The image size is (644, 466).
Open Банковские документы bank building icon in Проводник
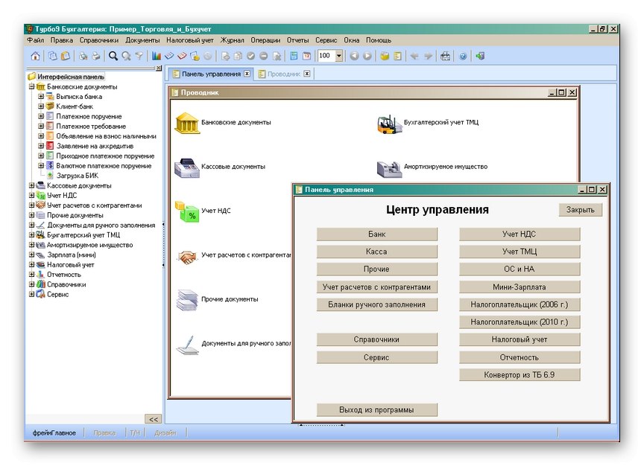click(186, 123)
